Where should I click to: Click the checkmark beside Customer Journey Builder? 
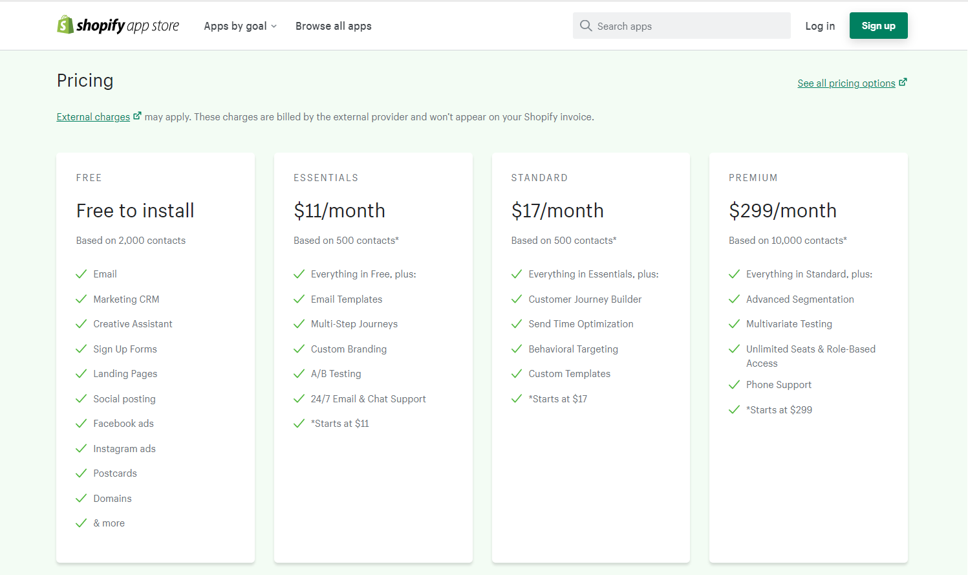pos(517,299)
